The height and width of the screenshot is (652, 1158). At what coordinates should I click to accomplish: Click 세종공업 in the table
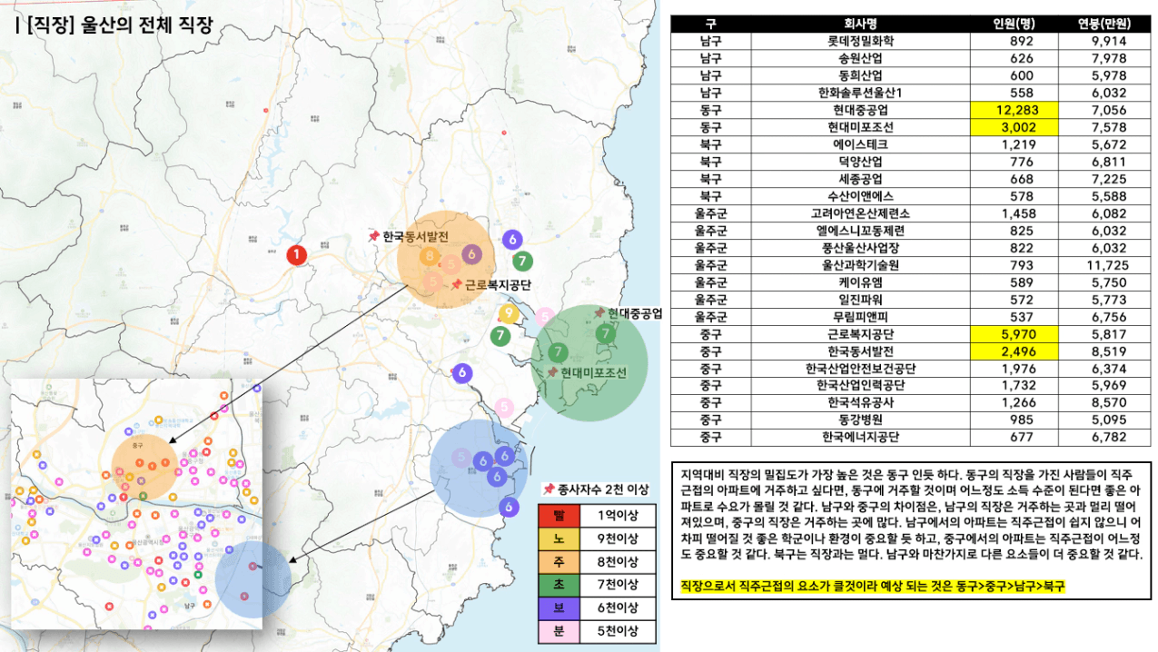point(860,180)
